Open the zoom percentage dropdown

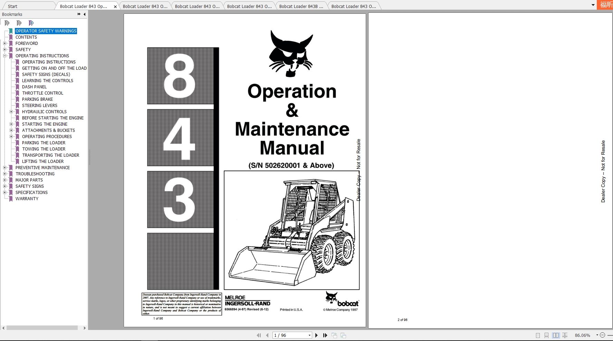[597, 335]
